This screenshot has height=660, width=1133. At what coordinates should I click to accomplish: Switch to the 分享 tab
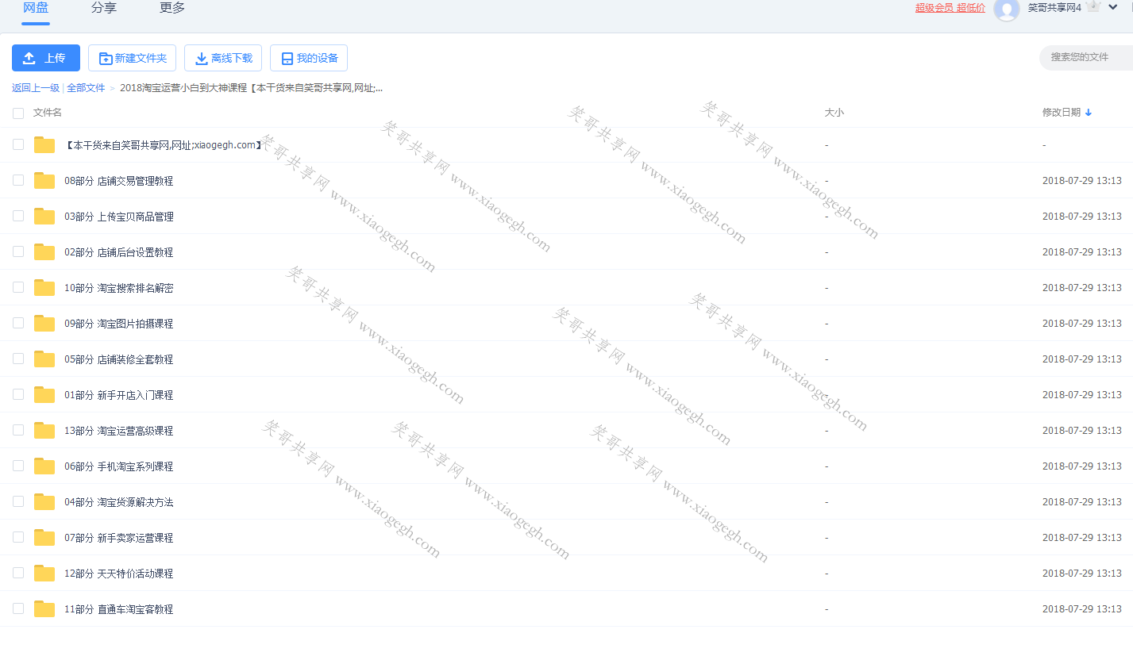pyautogui.click(x=104, y=8)
